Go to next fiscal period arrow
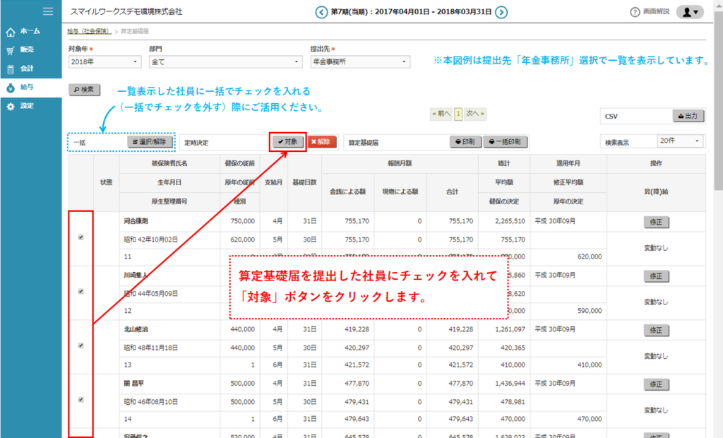 [x=501, y=12]
